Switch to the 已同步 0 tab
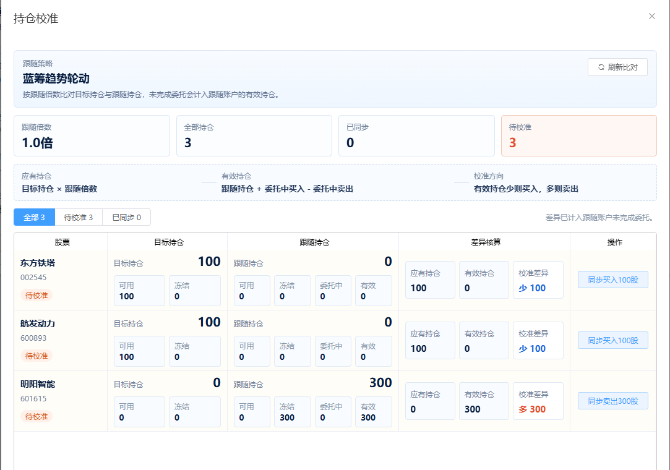The width and height of the screenshot is (670, 470). click(x=126, y=217)
